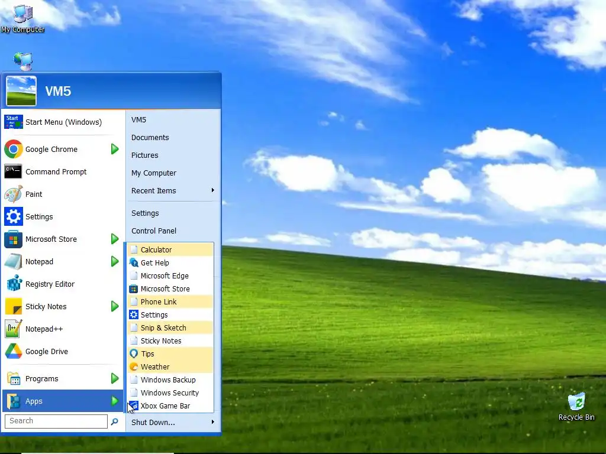Expand the Apps submenu arrow
This screenshot has width=606, height=454.
(x=114, y=401)
